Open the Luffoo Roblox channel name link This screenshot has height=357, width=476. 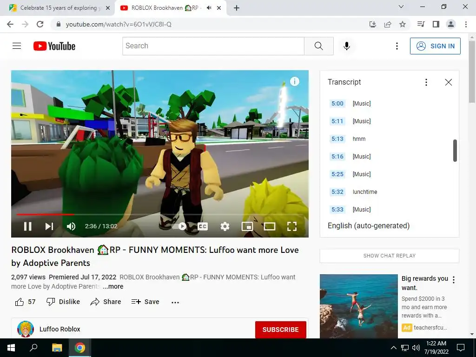60,329
